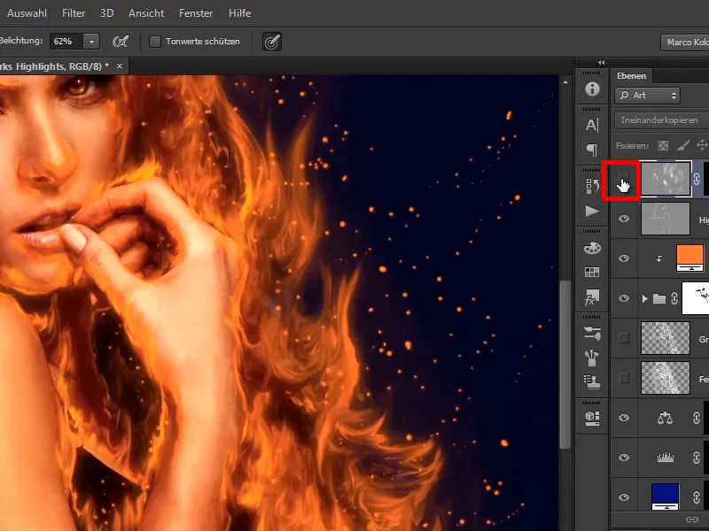The height and width of the screenshot is (531, 709).
Task: Click the Belichtung 62% value field
Action: (x=66, y=42)
